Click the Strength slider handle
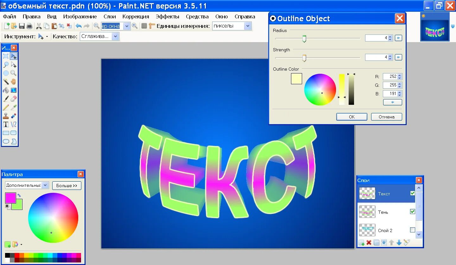The height and width of the screenshot is (265, 456). [304, 58]
